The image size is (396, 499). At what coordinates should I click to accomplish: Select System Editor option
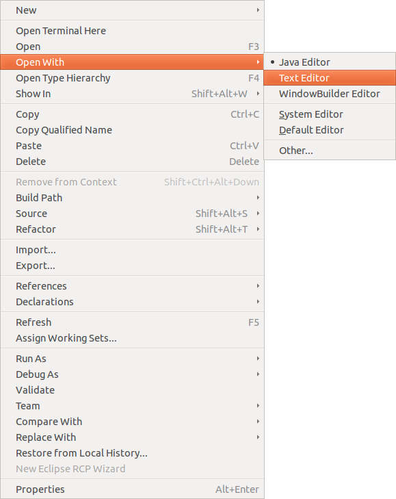coord(330,114)
